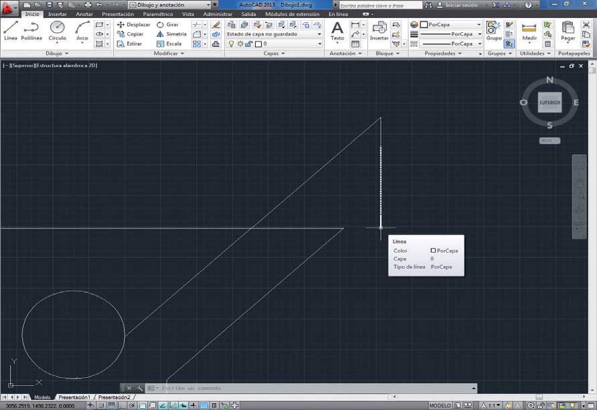
Task: Switch to the Presentación1 layout tab
Action: 74,397
